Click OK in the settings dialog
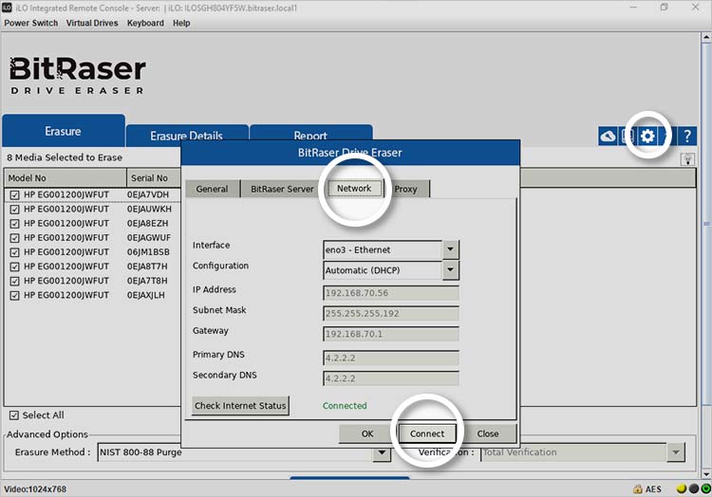712x497 pixels. [367, 433]
